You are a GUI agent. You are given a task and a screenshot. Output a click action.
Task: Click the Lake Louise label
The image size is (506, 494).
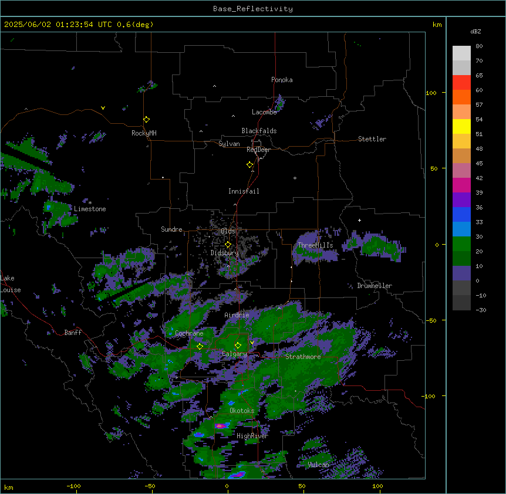pyautogui.click(x=11, y=284)
